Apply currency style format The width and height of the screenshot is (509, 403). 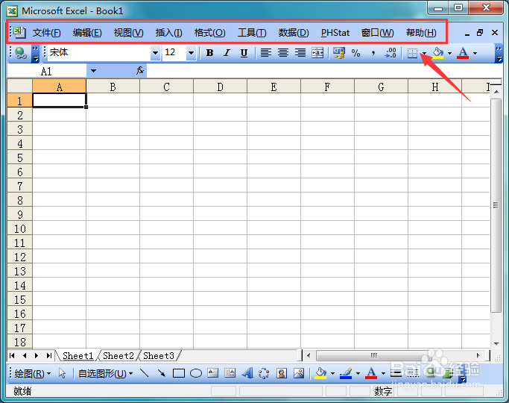coord(339,53)
